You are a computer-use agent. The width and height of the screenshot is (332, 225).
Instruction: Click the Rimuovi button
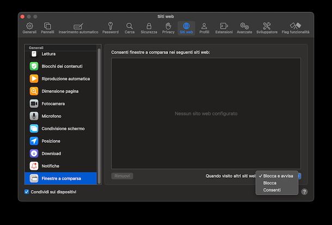(122, 176)
